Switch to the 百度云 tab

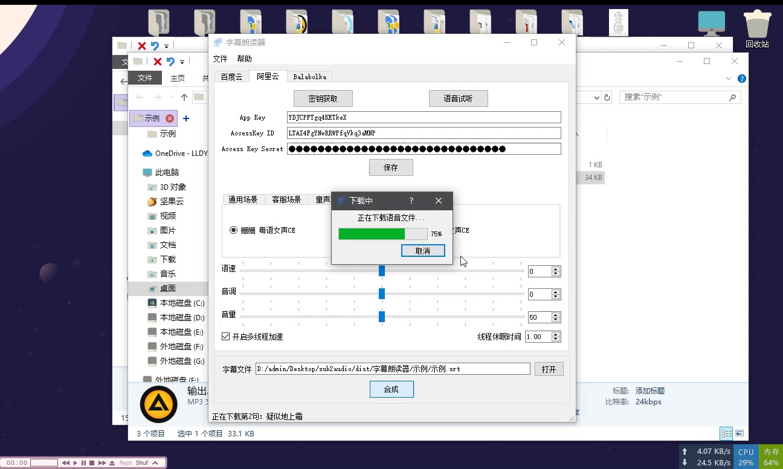231,77
